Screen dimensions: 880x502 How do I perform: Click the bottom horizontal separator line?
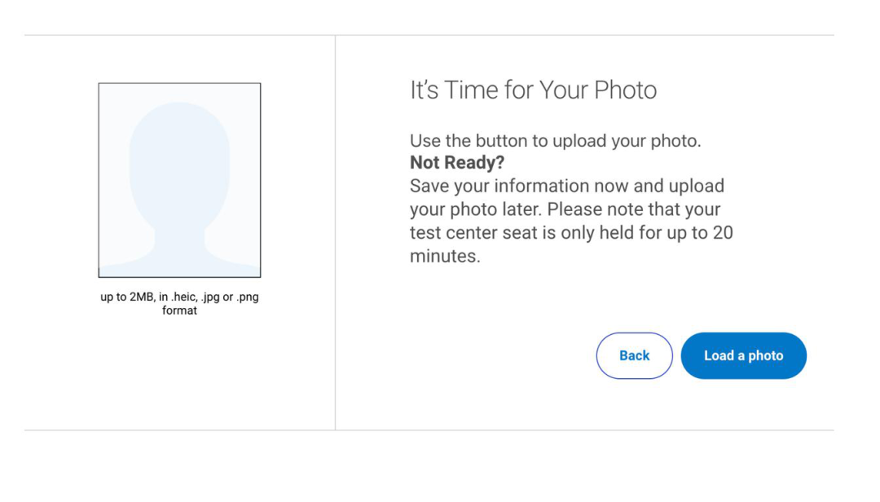pos(429,430)
